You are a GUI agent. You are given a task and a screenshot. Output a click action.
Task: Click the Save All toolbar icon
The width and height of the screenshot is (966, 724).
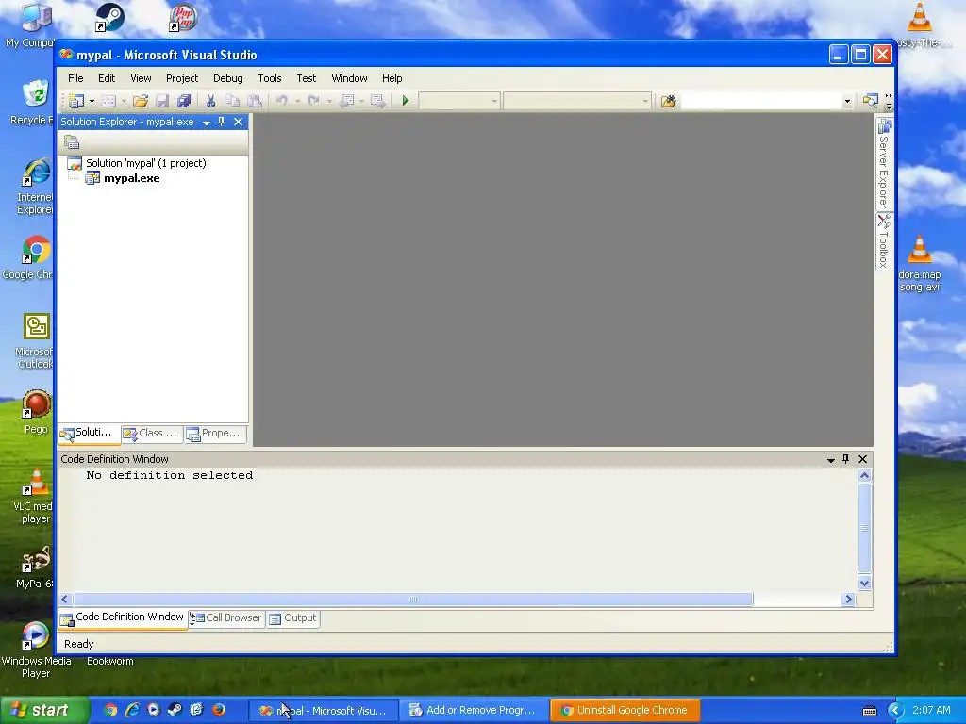[x=184, y=101]
